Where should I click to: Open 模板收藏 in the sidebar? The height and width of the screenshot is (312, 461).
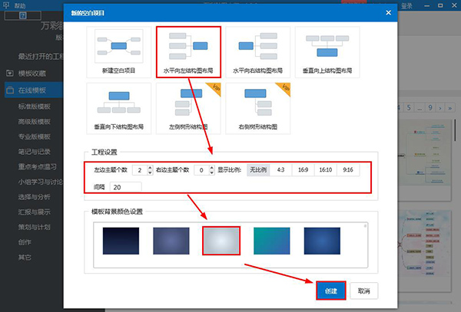pyautogui.click(x=32, y=74)
